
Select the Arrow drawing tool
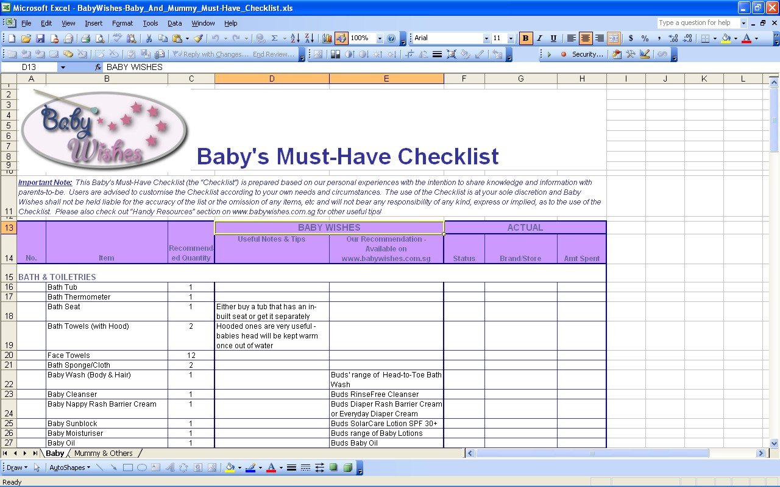coord(113,468)
